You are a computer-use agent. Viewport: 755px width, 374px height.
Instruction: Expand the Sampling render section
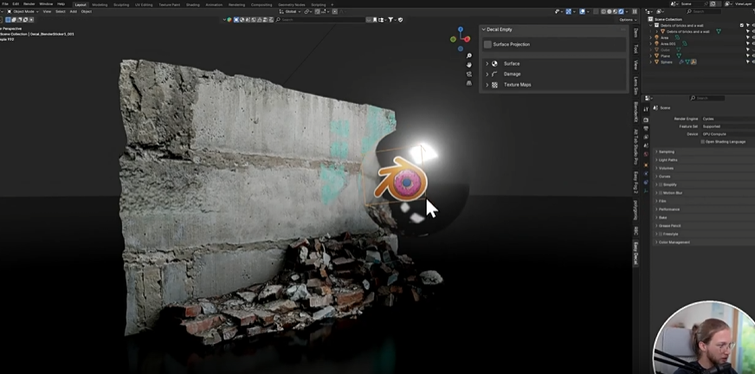point(667,152)
